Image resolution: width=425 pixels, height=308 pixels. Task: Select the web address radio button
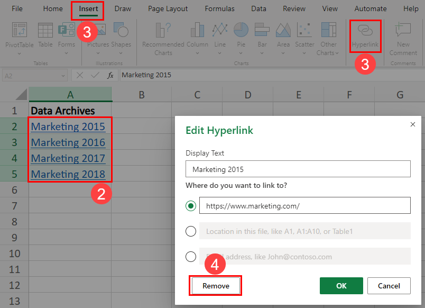coord(191,206)
